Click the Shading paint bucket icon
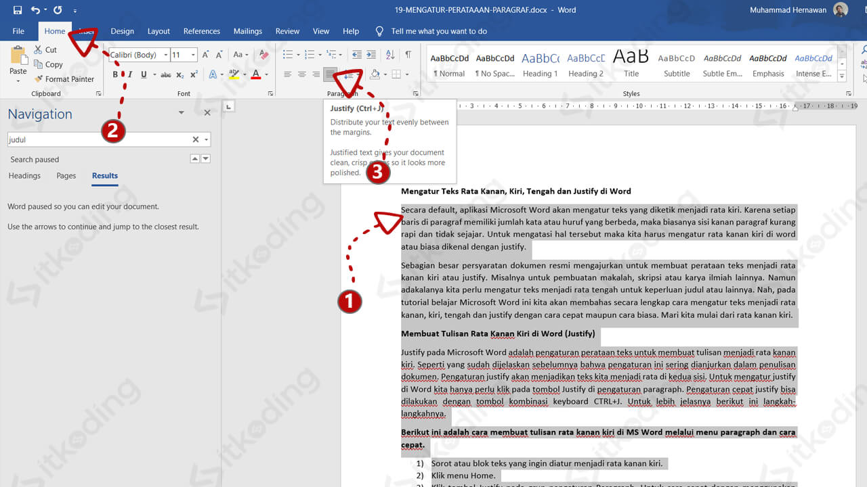The height and width of the screenshot is (487, 867). coord(376,74)
